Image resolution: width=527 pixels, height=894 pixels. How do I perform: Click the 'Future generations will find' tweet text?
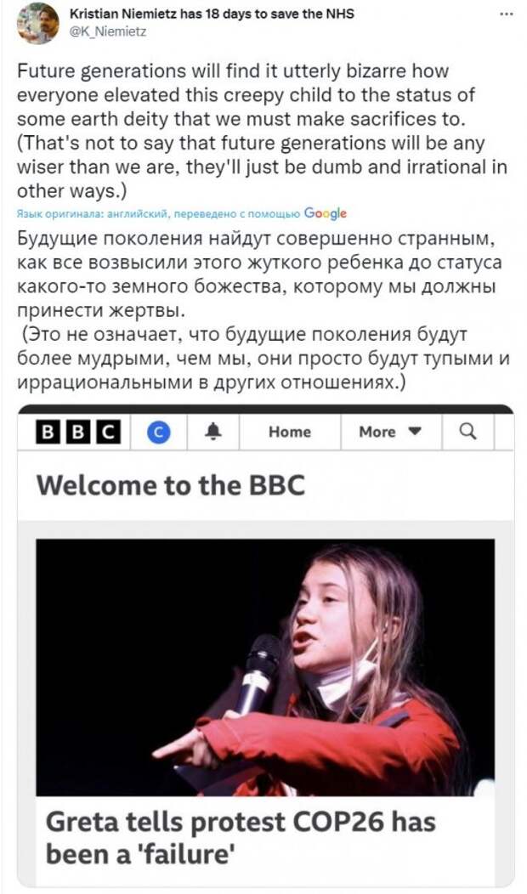[246, 94]
